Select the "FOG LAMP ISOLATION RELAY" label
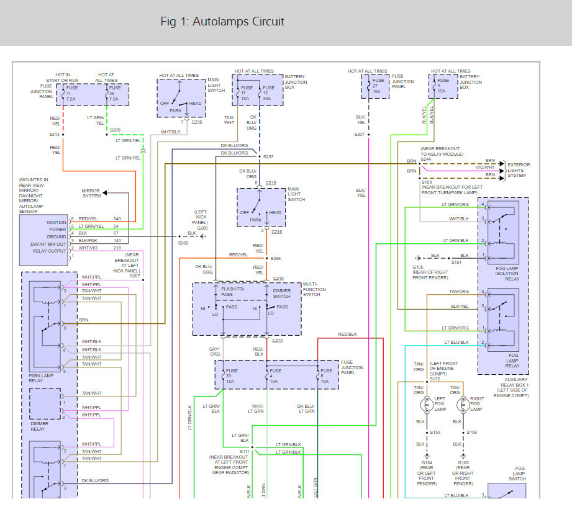This screenshot has height=512, width=572. pos(507,273)
